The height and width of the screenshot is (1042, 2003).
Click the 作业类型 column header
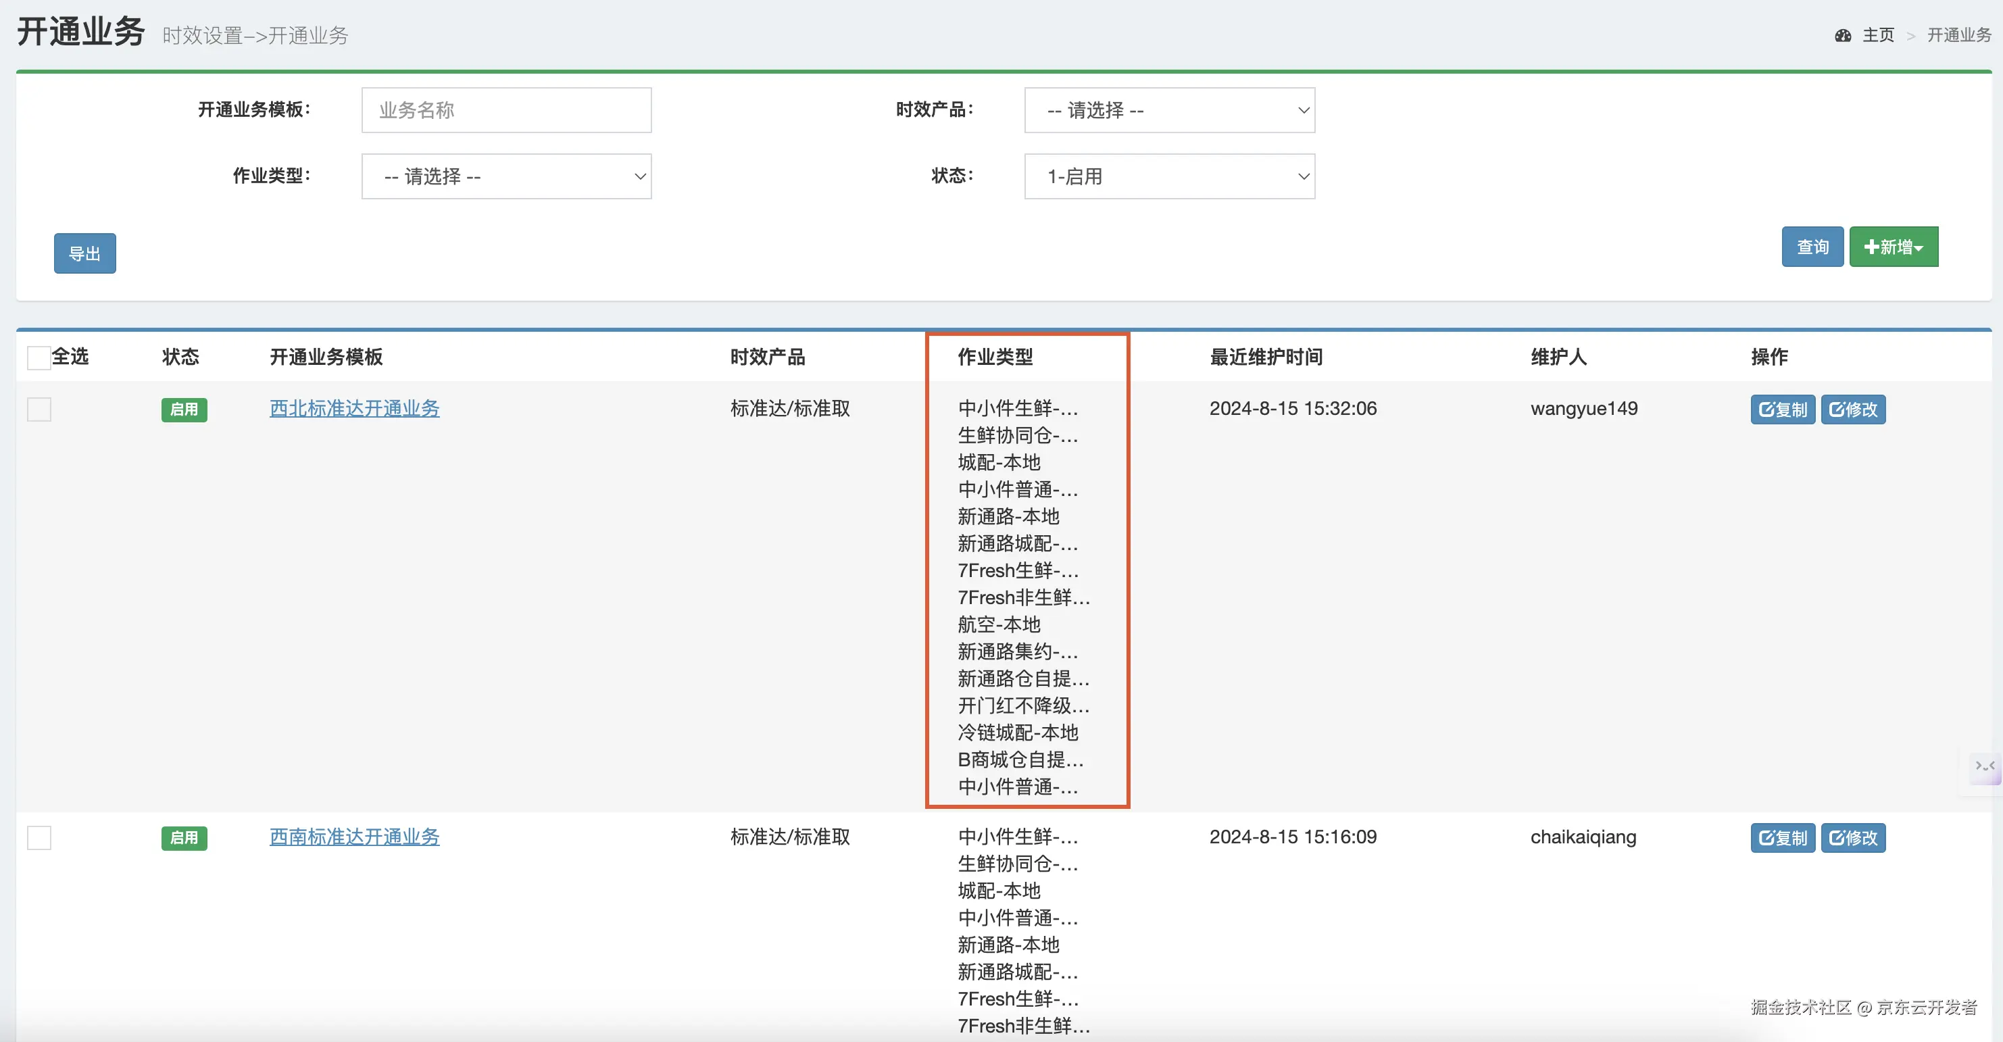[x=995, y=357]
